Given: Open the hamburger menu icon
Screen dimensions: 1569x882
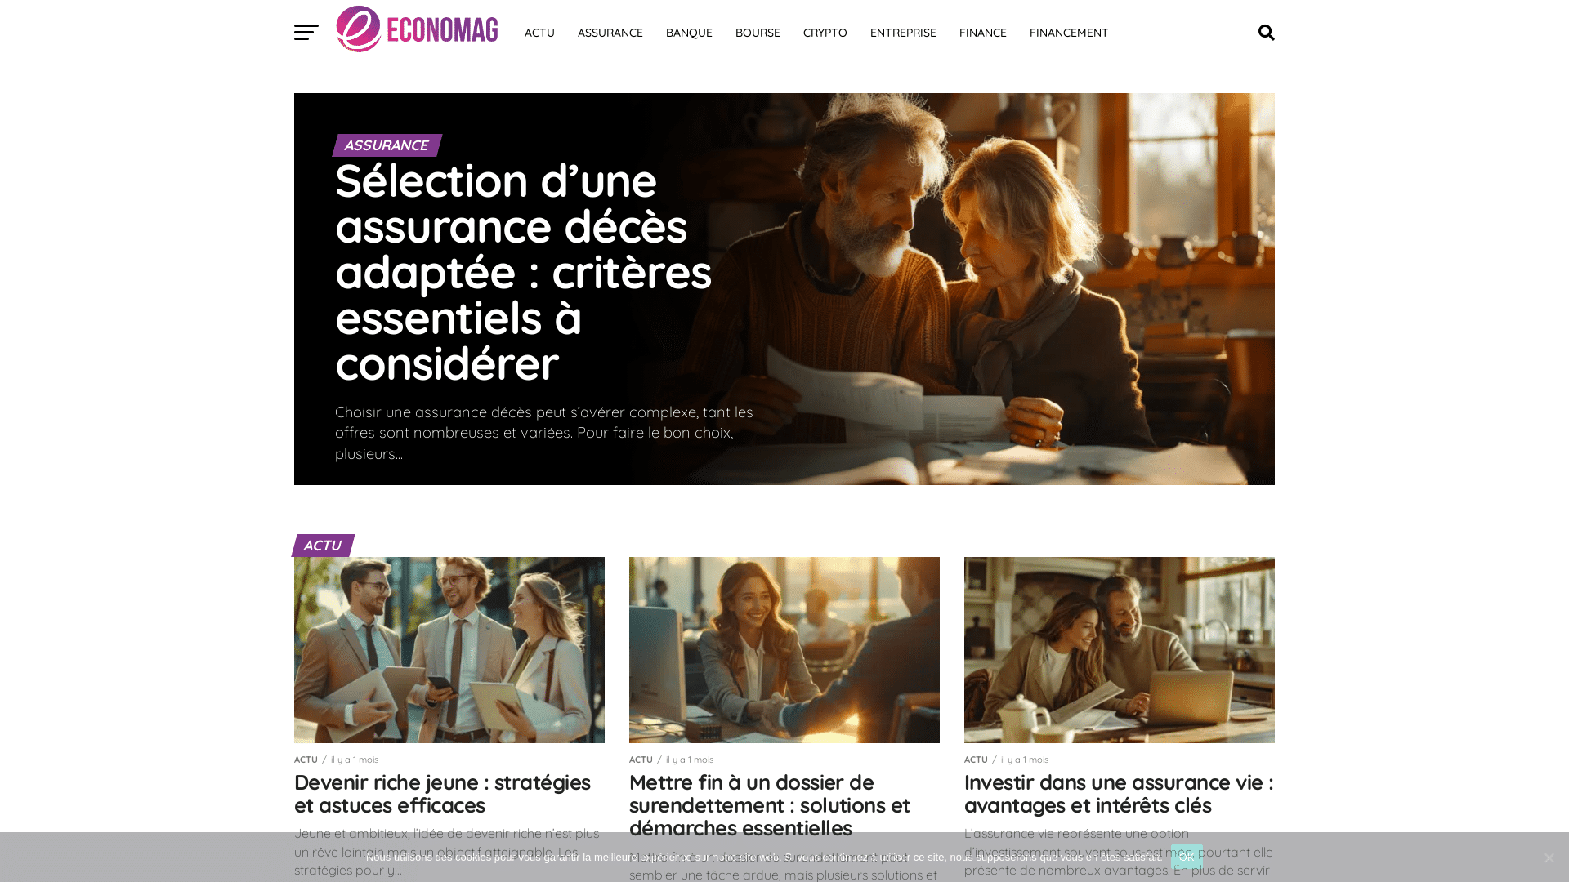Looking at the screenshot, I should (306, 33).
